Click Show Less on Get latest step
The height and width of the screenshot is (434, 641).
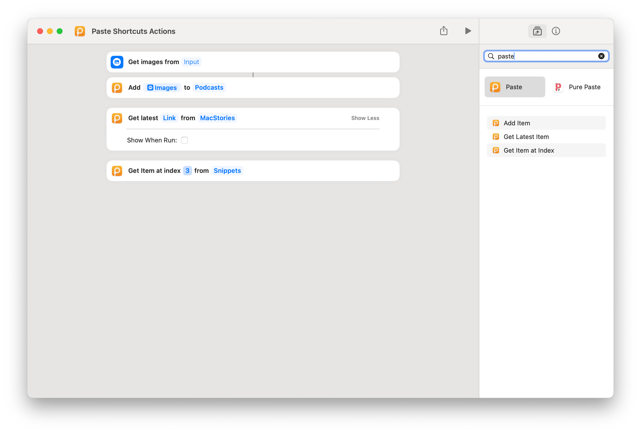click(364, 118)
